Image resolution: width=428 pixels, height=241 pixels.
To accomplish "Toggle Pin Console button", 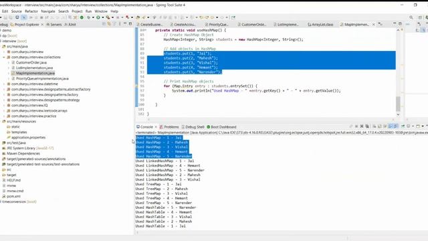I will (403, 127).
